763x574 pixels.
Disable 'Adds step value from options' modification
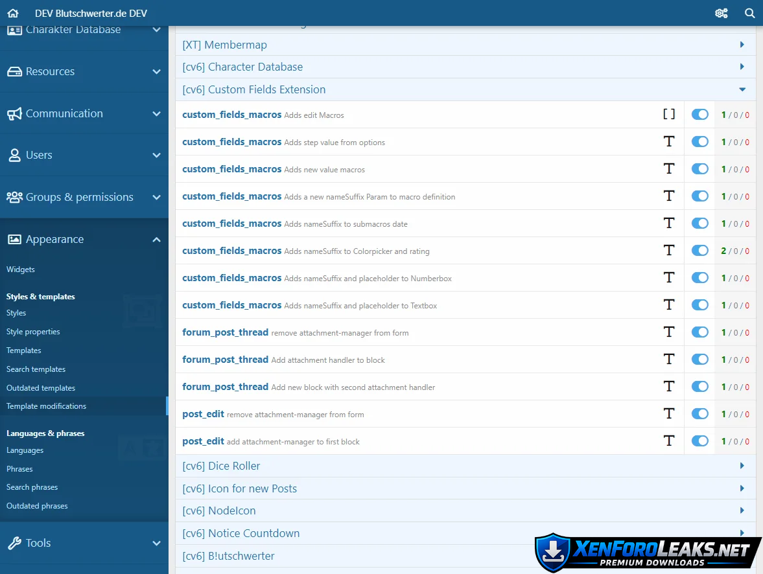click(699, 142)
